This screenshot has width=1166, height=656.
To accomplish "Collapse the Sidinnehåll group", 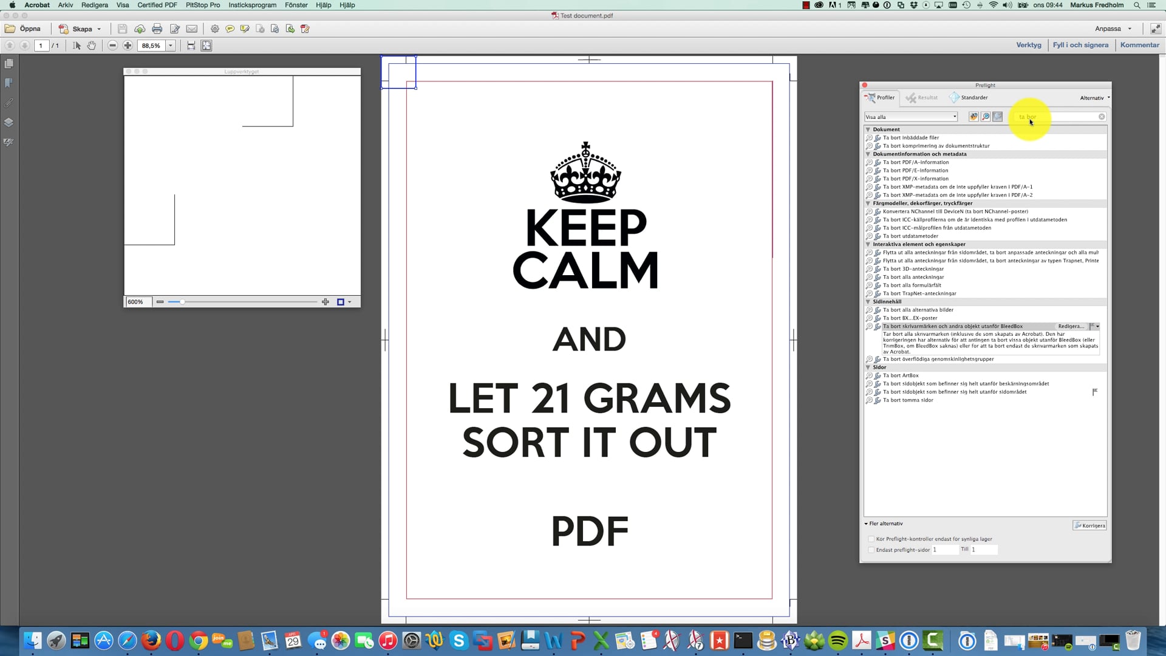I will [x=868, y=302].
